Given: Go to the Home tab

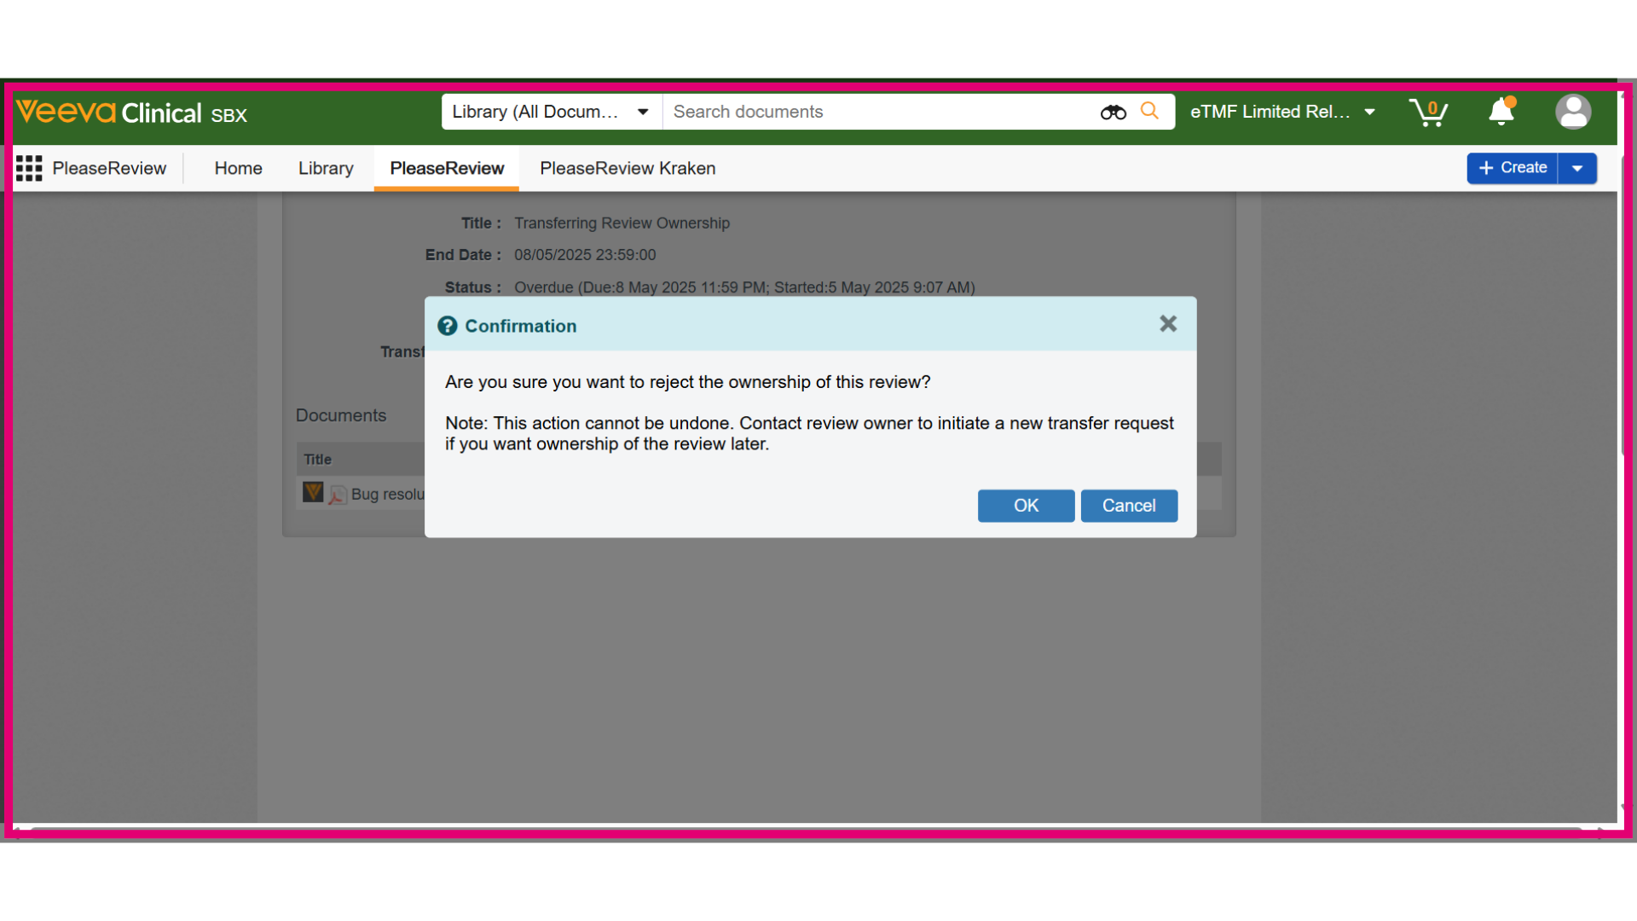Looking at the screenshot, I should click(x=238, y=168).
